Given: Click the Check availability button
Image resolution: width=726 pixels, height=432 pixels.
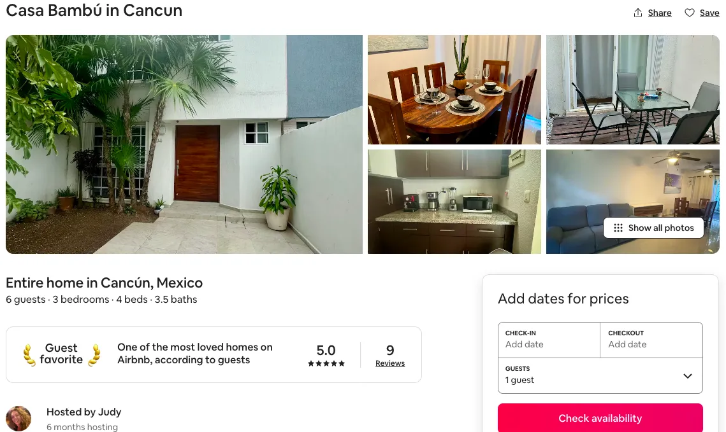Looking at the screenshot, I should [x=600, y=418].
